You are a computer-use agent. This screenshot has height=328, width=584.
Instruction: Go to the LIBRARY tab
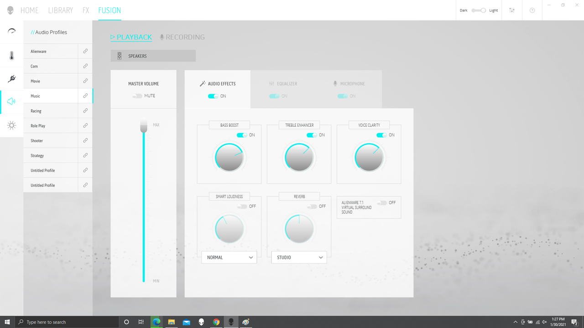pyautogui.click(x=61, y=10)
